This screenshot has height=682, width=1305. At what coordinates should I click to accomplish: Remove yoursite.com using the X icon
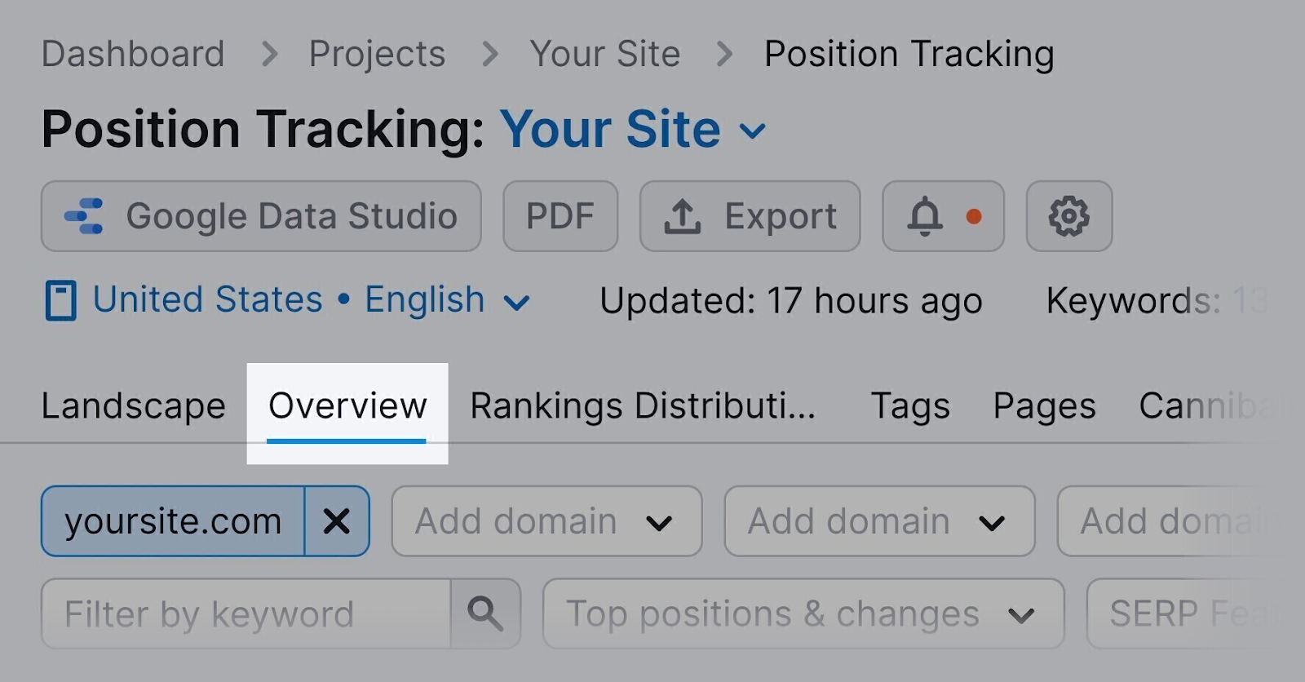click(337, 521)
